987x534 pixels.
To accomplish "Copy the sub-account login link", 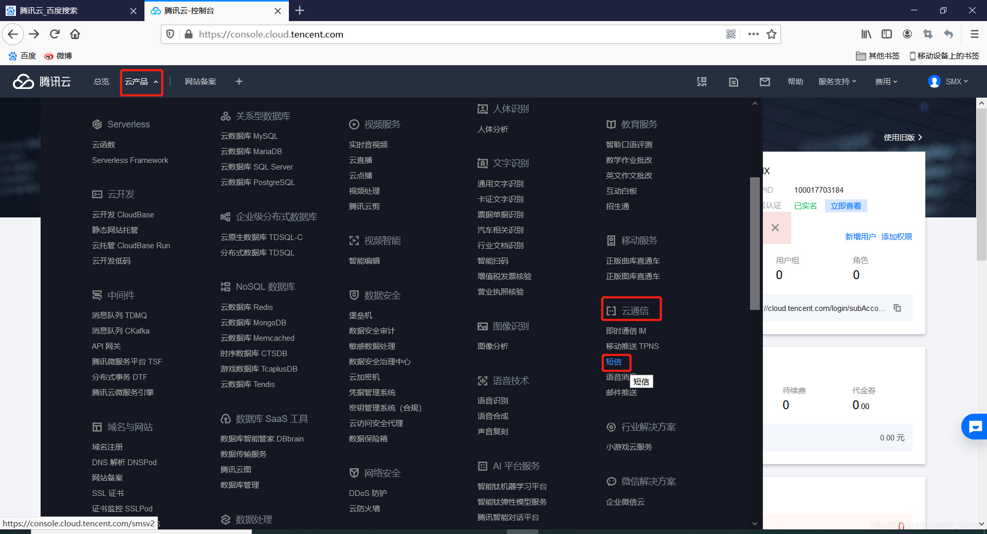I will tap(898, 308).
